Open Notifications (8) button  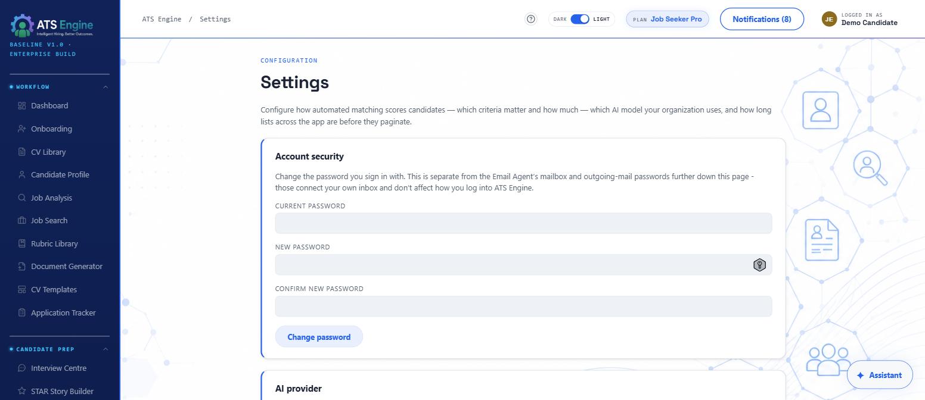tap(762, 19)
